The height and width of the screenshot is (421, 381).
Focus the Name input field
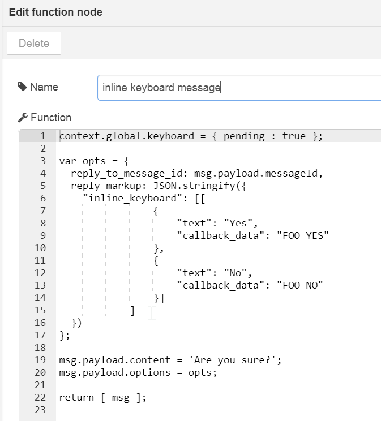[238, 88]
